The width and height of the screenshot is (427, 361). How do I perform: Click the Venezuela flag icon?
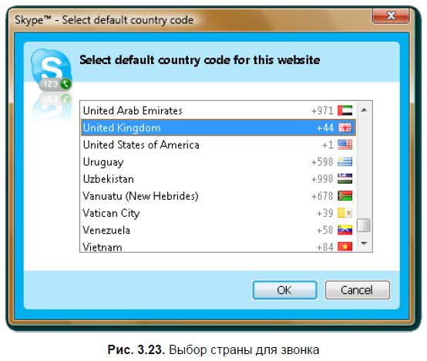pyautogui.click(x=345, y=230)
